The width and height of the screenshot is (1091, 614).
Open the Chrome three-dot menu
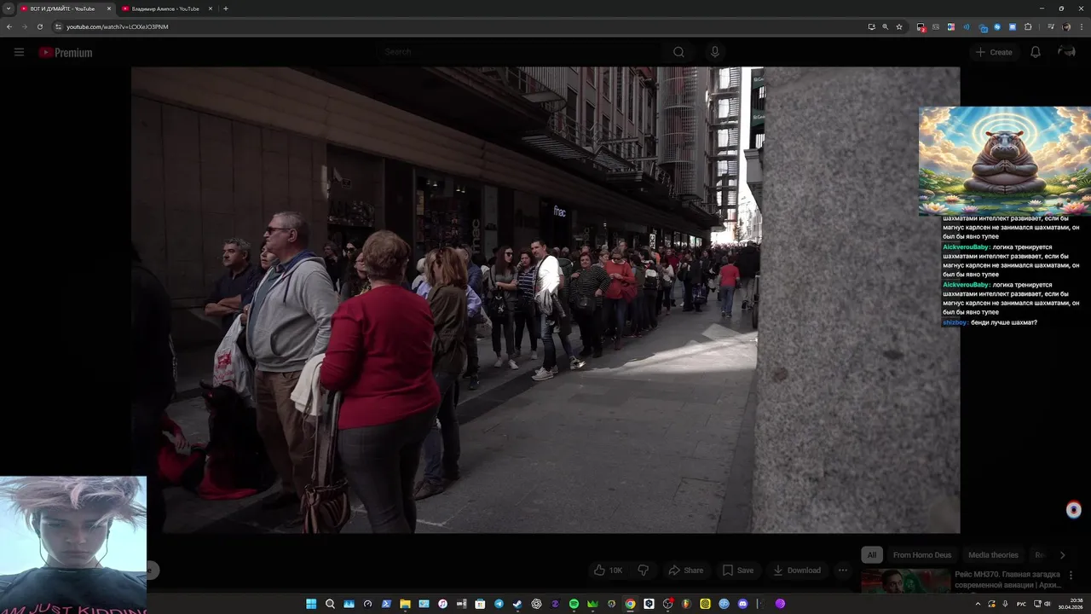[x=1082, y=26]
